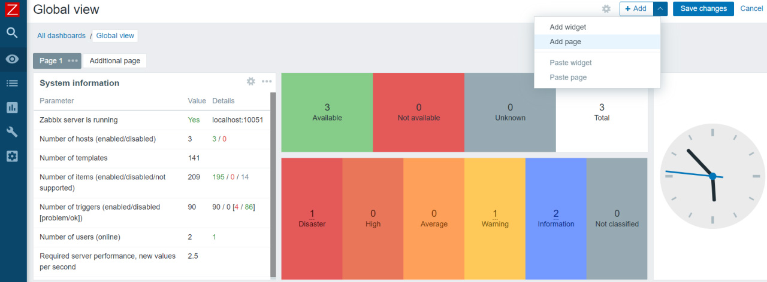
Task: Open System information widget three-dots menu
Action: click(267, 81)
